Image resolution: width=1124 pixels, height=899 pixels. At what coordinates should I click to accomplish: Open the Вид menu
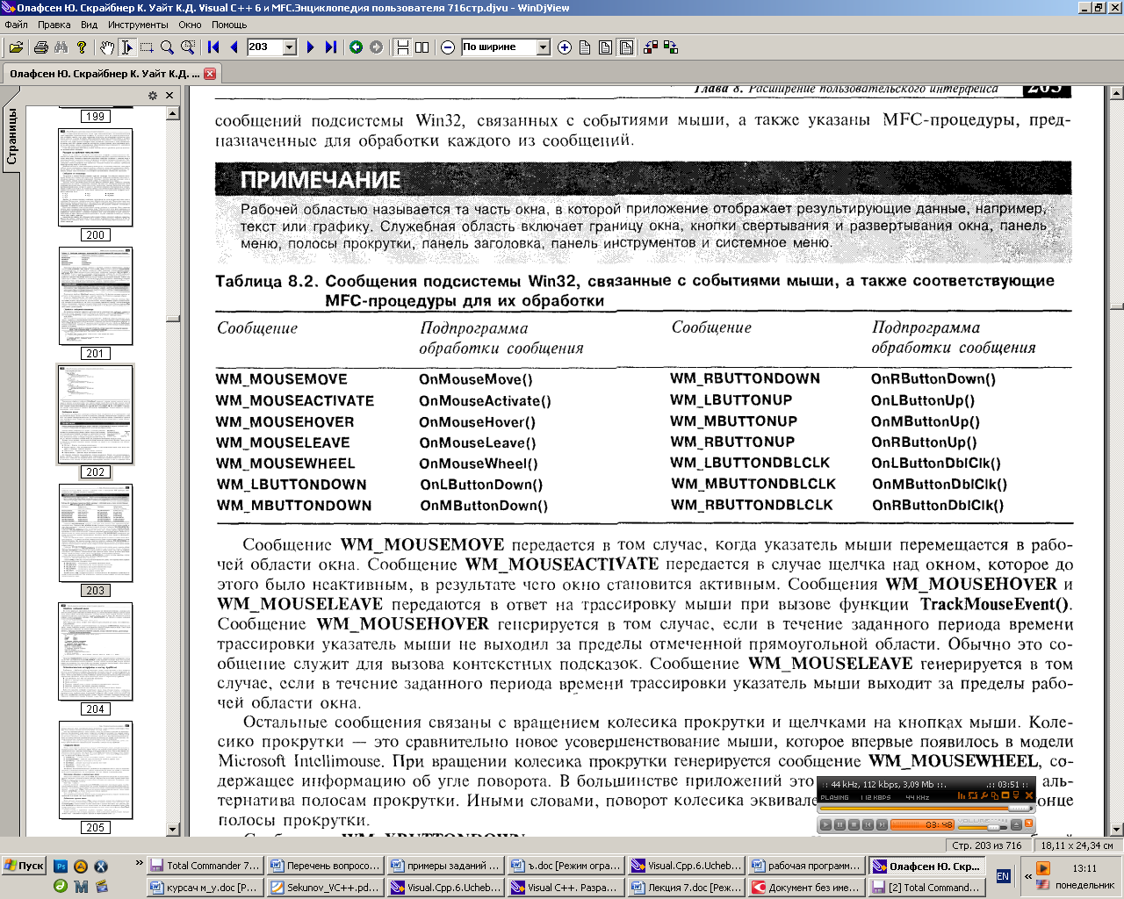[89, 25]
